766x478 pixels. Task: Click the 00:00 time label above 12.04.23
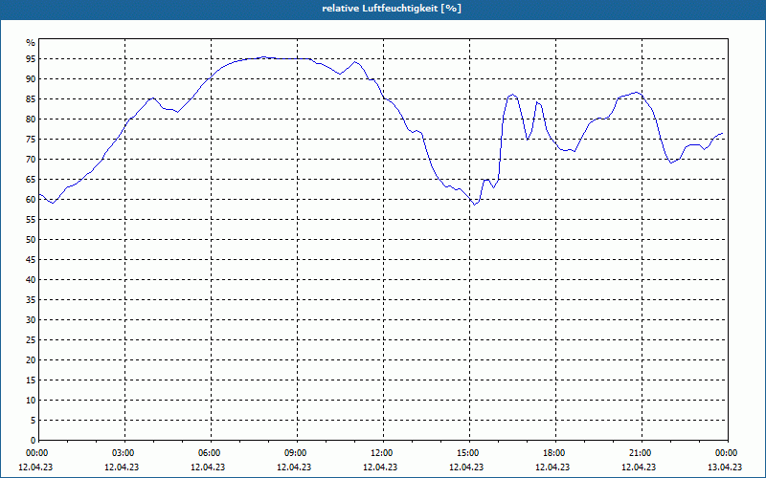36,453
